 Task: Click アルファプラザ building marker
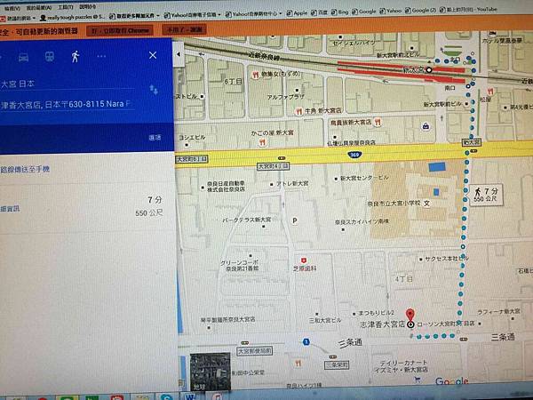click(297, 90)
